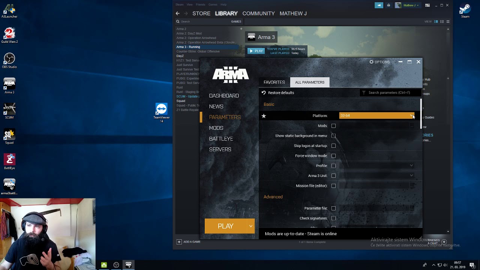480x270 pixels.
Task: Select the All Parameters tab
Action: [310, 82]
